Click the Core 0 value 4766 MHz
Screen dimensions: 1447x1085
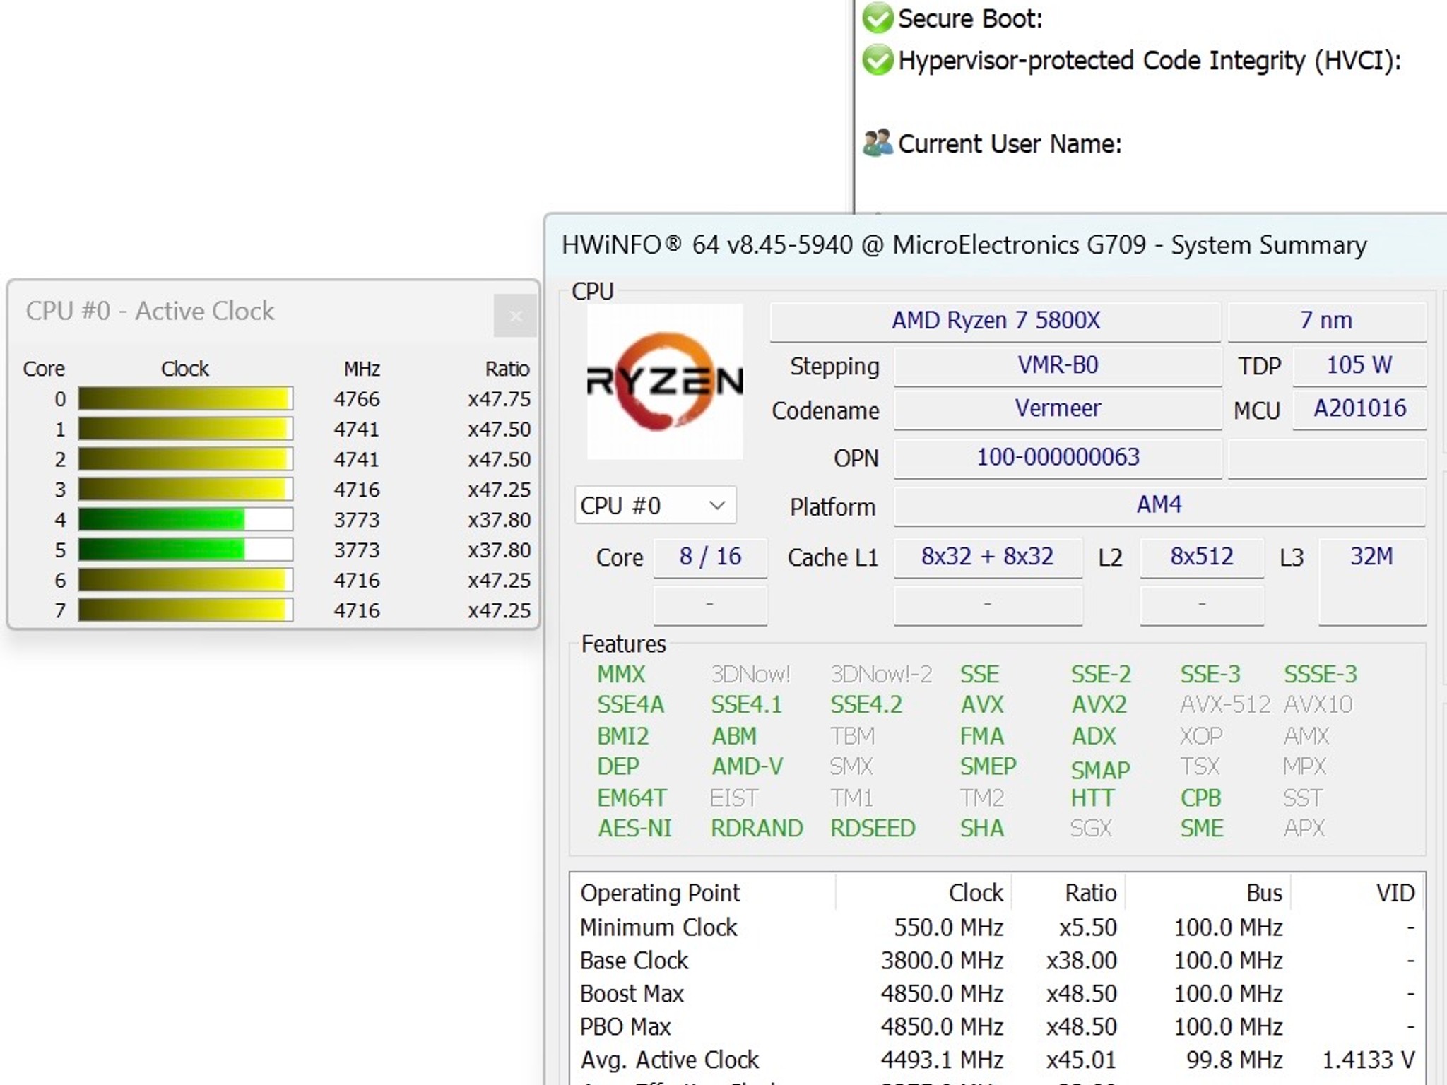tap(357, 399)
